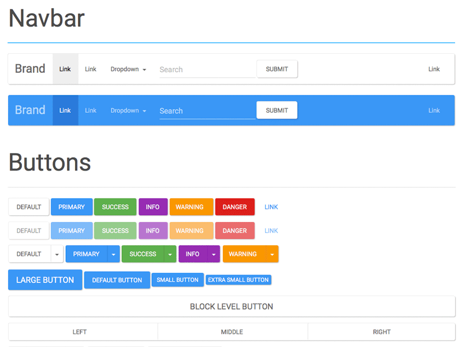The image size is (462, 347).
Task: Click the solid green SUCCESS button
Action: point(115,207)
